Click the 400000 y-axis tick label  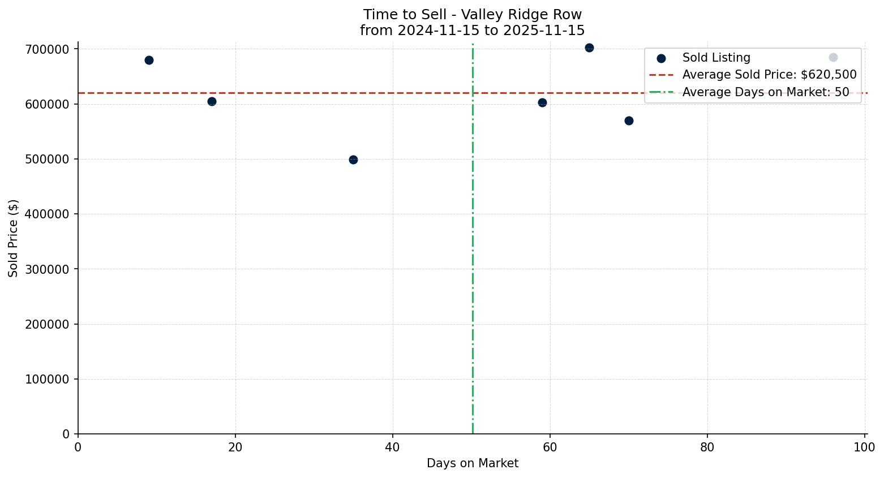47,214
